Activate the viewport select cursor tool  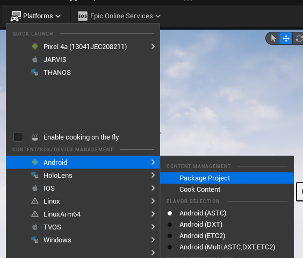(273, 38)
